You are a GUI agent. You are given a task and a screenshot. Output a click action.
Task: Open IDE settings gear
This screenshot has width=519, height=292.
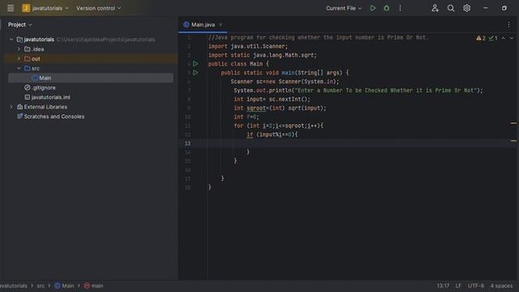click(467, 8)
